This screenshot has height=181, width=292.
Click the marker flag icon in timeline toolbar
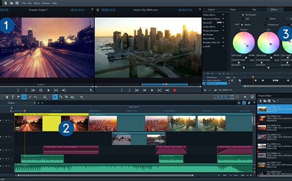pos(18,97)
